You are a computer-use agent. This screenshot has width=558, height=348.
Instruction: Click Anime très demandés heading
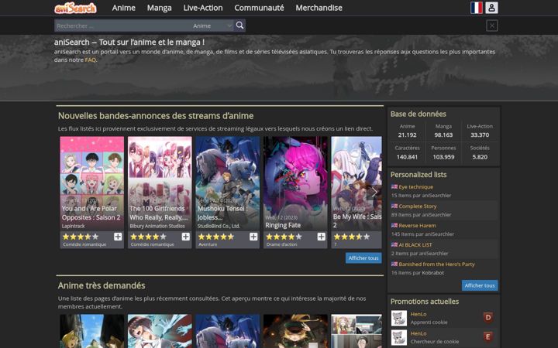102,285
